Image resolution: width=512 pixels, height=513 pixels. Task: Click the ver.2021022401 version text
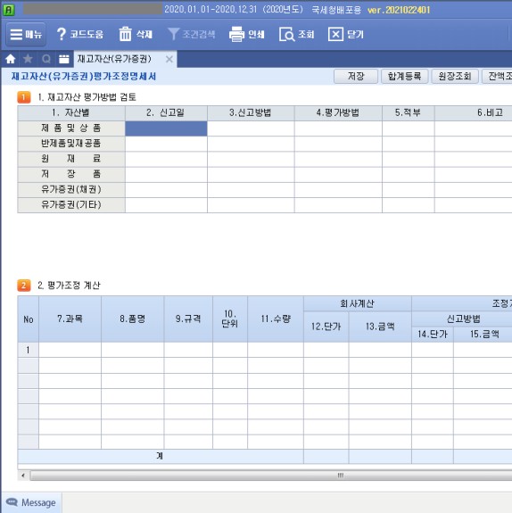pyautogui.click(x=399, y=10)
